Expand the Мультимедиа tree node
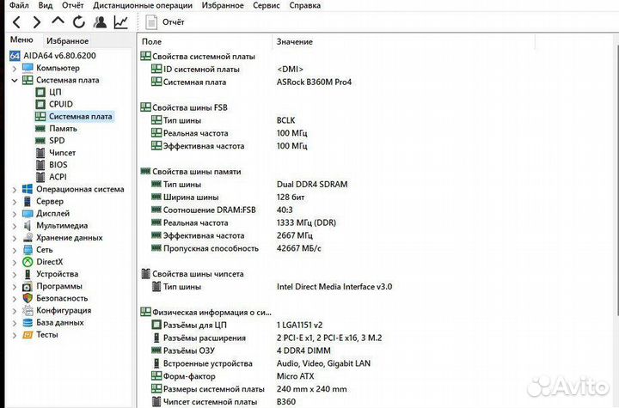This screenshot has height=408, width=619. point(15,227)
